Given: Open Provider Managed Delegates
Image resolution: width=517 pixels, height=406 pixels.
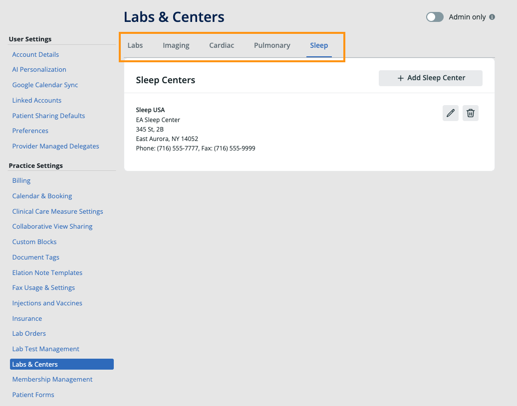Looking at the screenshot, I should [x=56, y=146].
